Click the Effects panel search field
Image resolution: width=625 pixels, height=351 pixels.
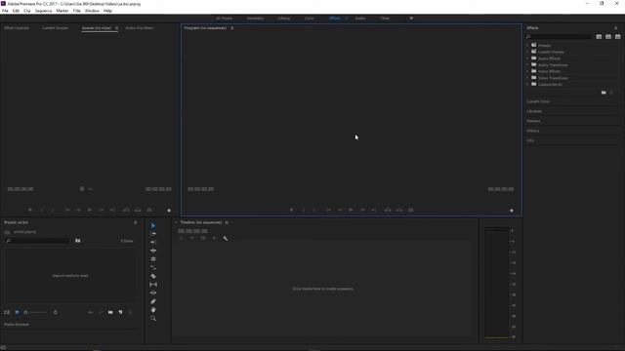click(559, 37)
